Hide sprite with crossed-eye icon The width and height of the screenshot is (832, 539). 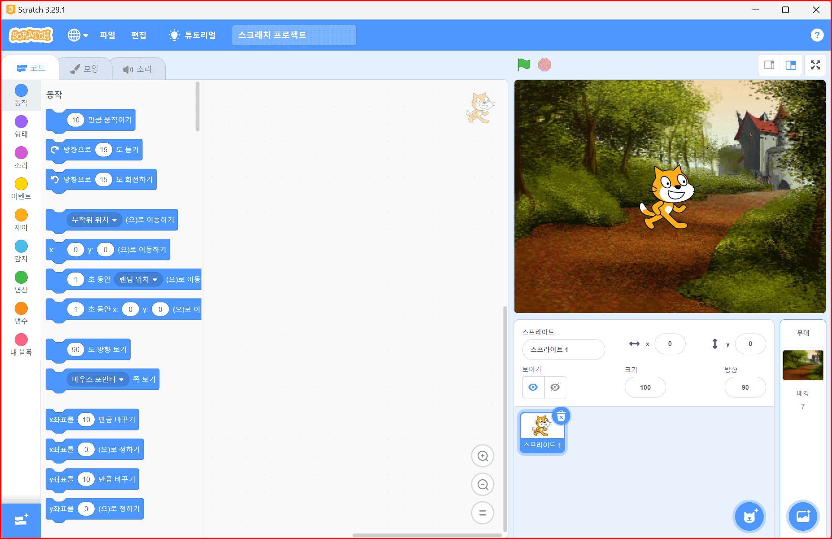(x=555, y=387)
